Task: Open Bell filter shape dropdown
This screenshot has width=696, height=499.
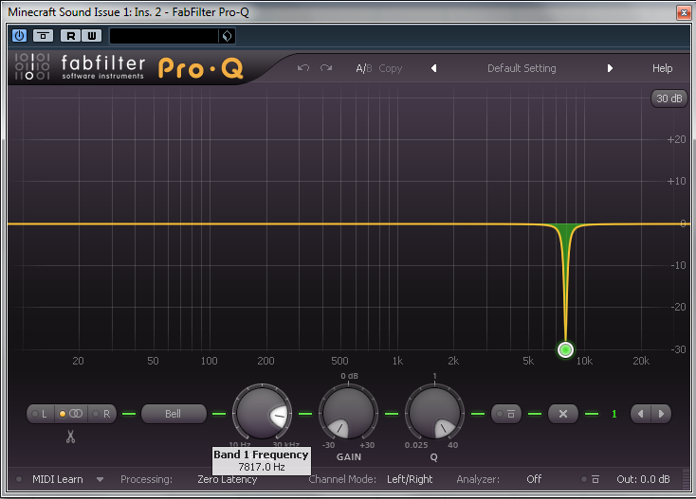Action: 174,414
